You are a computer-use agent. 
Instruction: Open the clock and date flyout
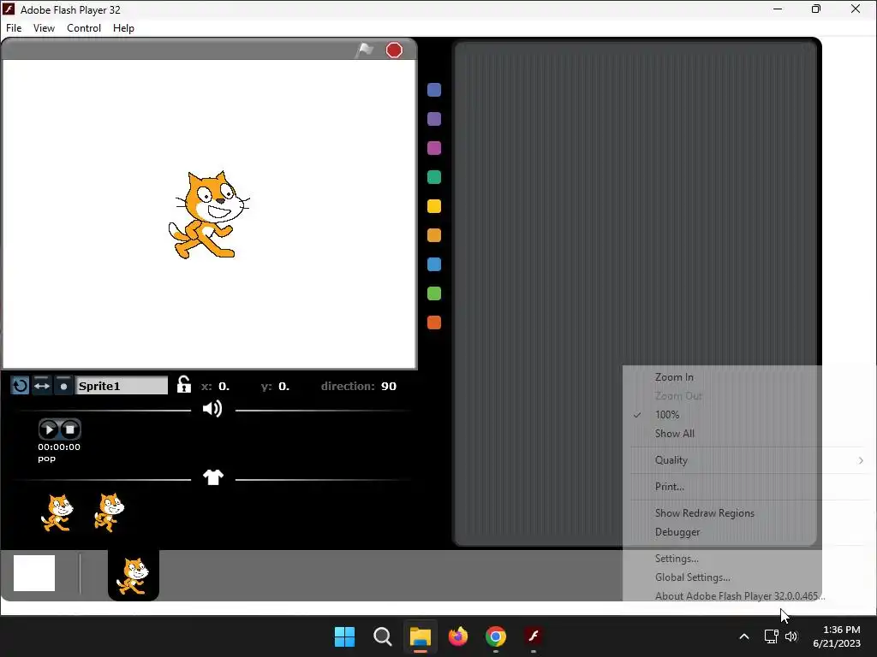click(837, 636)
